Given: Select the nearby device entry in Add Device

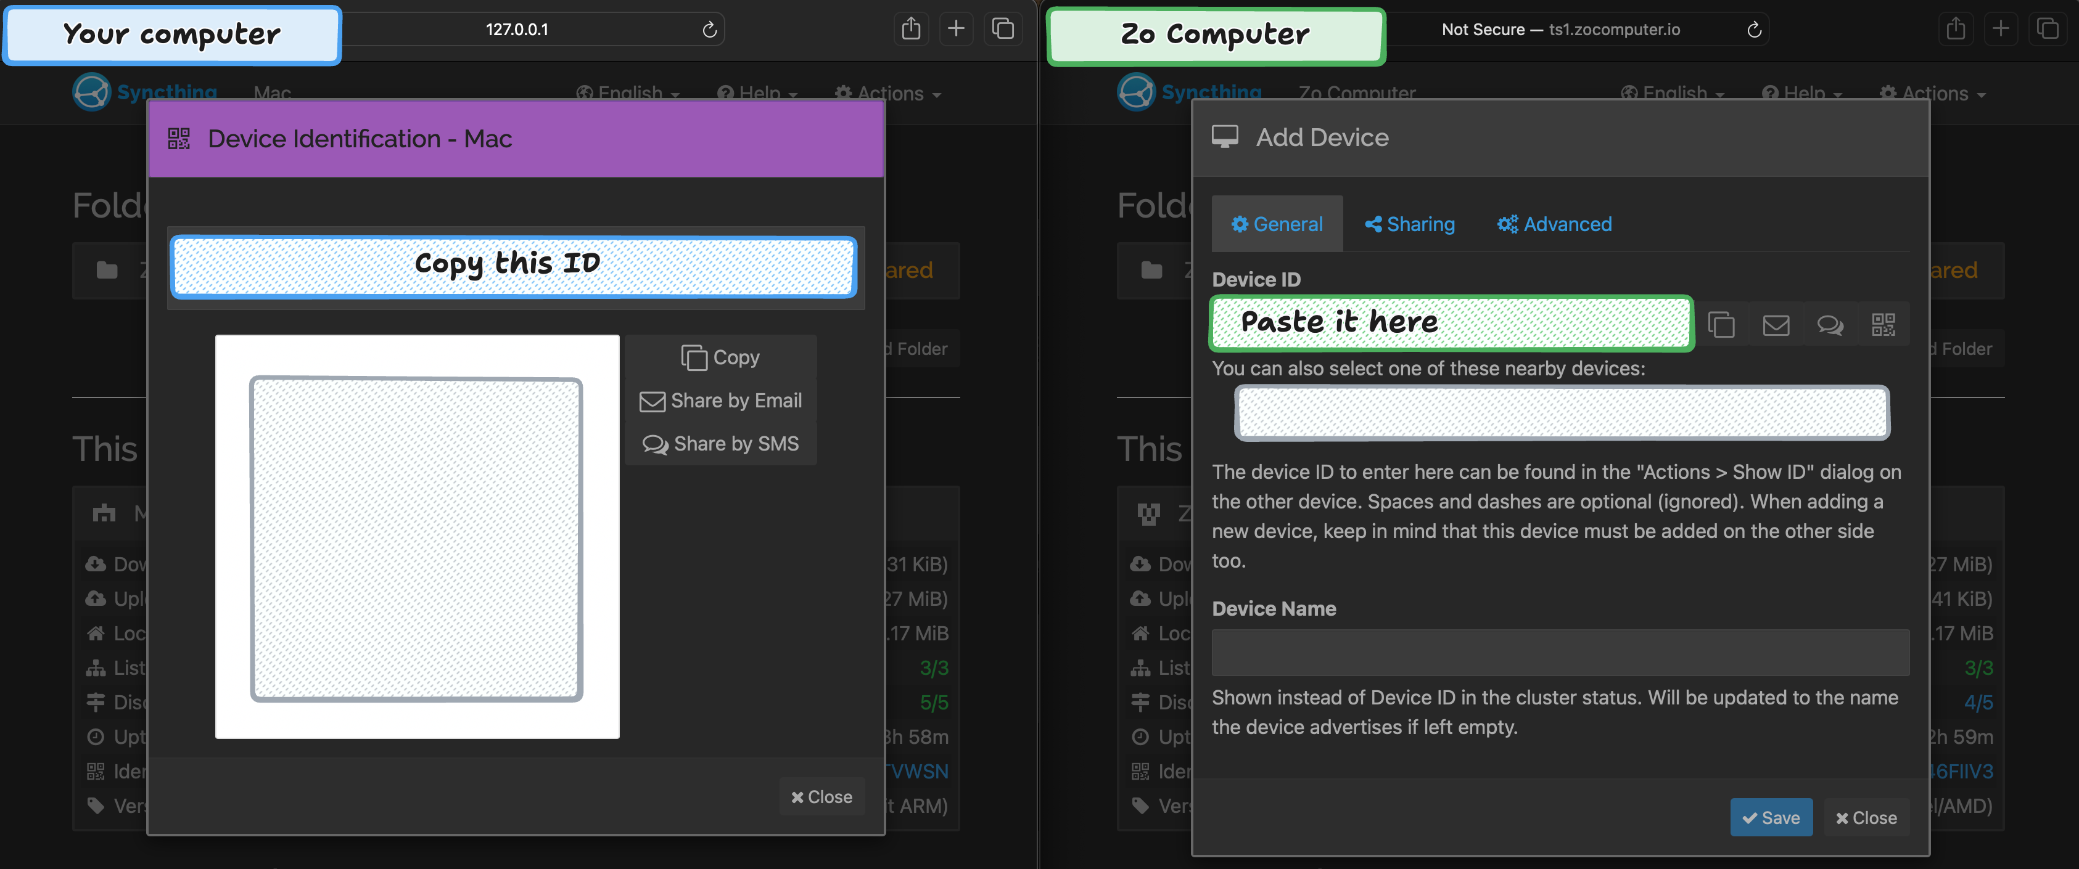Looking at the screenshot, I should (1562, 412).
